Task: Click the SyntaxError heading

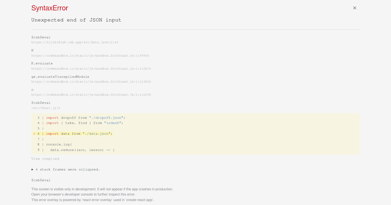Action: (x=50, y=8)
